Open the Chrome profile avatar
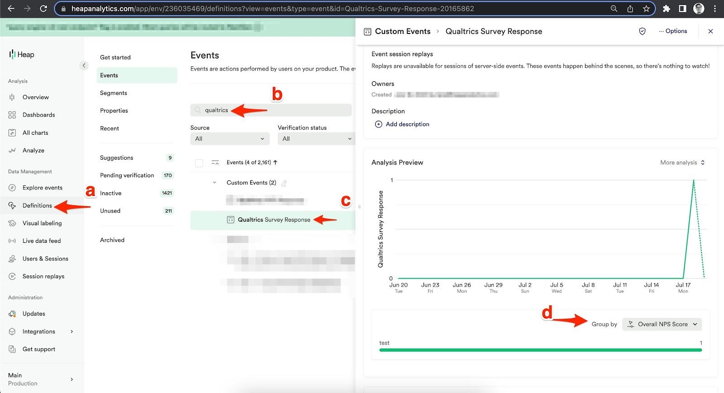 (x=699, y=9)
